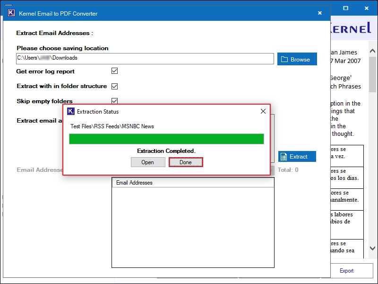The image size is (378, 284).
Task: Click the Kernel Email to PDF Converter logo icon
Action: coord(11,13)
